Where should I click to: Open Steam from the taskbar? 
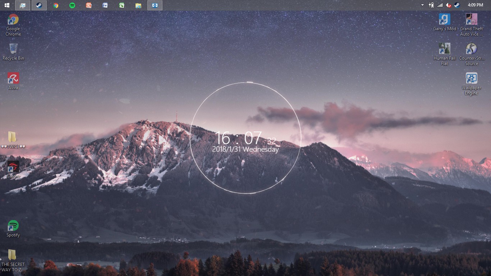(39, 5)
